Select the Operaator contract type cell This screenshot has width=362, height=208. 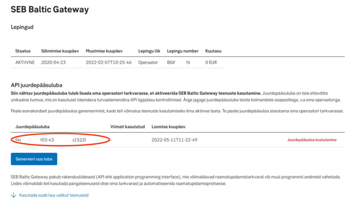(x=148, y=63)
